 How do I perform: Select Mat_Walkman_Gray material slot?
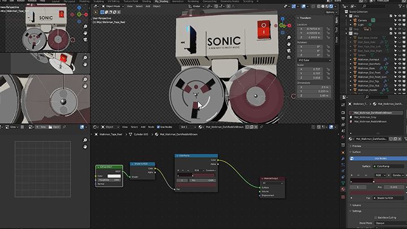click(376, 117)
